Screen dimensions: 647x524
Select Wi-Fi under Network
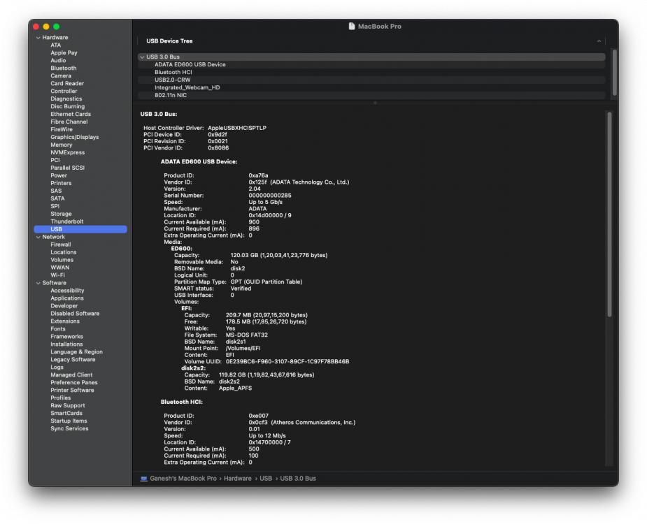(x=58, y=275)
